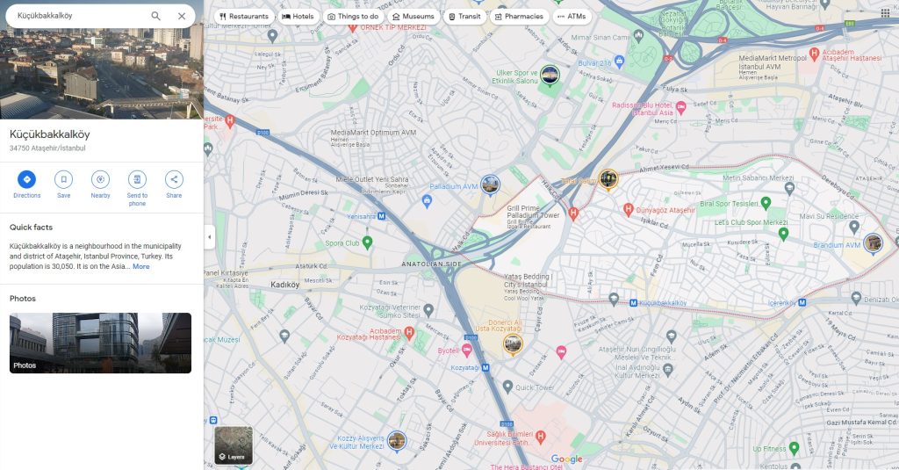This screenshot has width=899, height=470.
Task: Select Kozzy Alışveriş ve Kültür Merkezi pin
Action: coord(396,441)
